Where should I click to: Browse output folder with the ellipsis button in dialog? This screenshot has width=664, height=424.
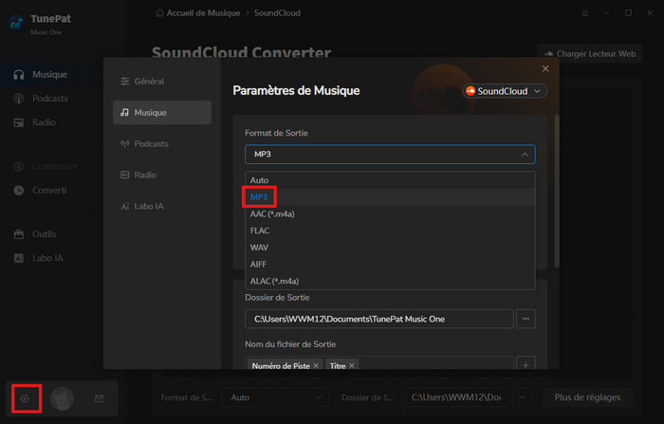[526, 319]
